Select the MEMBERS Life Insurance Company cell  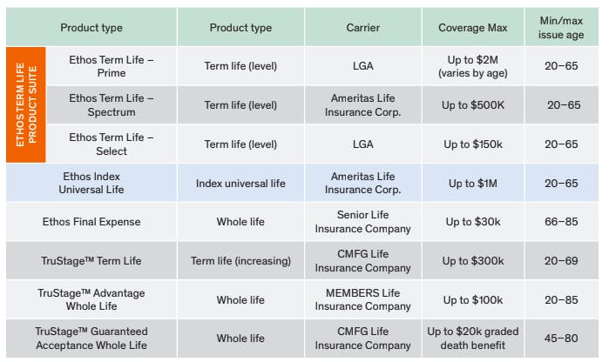click(362, 299)
